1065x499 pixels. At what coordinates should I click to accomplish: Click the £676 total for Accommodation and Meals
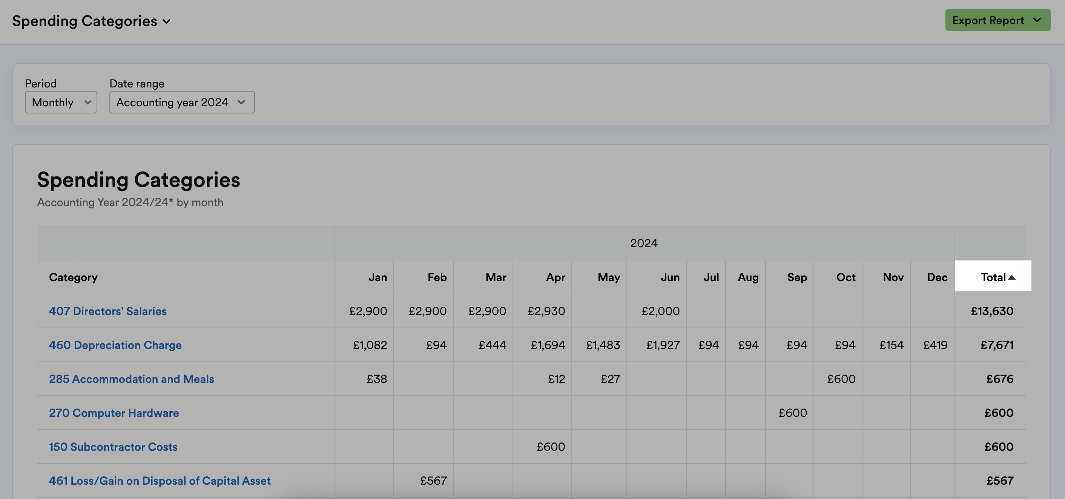click(1000, 379)
